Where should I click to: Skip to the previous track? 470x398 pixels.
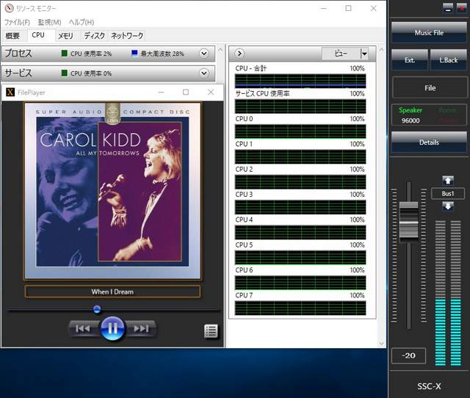tap(83, 328)
